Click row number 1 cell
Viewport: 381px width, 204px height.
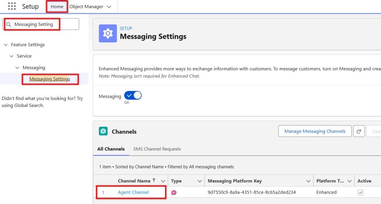point(103,192)
